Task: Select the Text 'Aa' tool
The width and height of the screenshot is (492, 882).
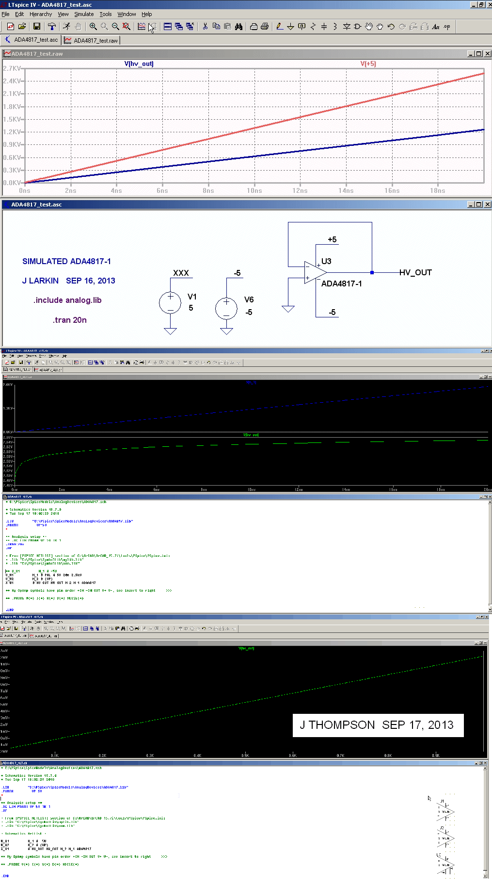Action: pyautogui.click(x=436, y=27)
